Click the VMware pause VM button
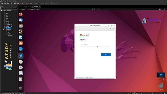 (22, 3)
